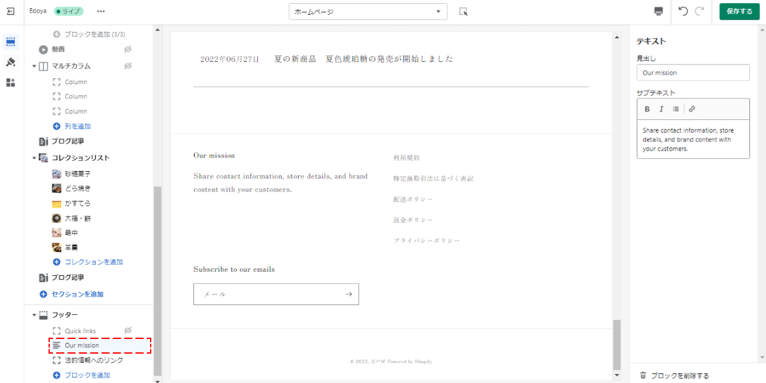The image size is (766, 383).
Task: Click the sidebar scrollbar thumb
Action: point(158,280)
